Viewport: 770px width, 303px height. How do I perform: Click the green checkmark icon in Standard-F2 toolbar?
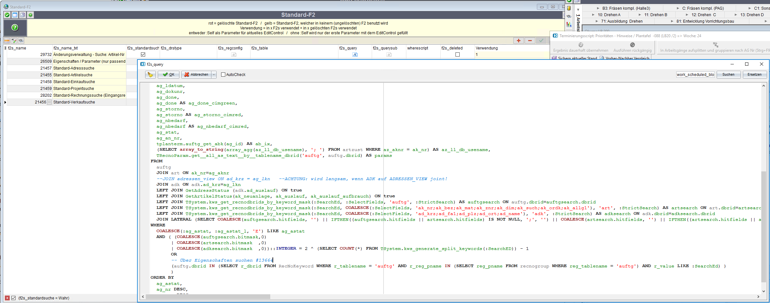(x=7, y=15)
